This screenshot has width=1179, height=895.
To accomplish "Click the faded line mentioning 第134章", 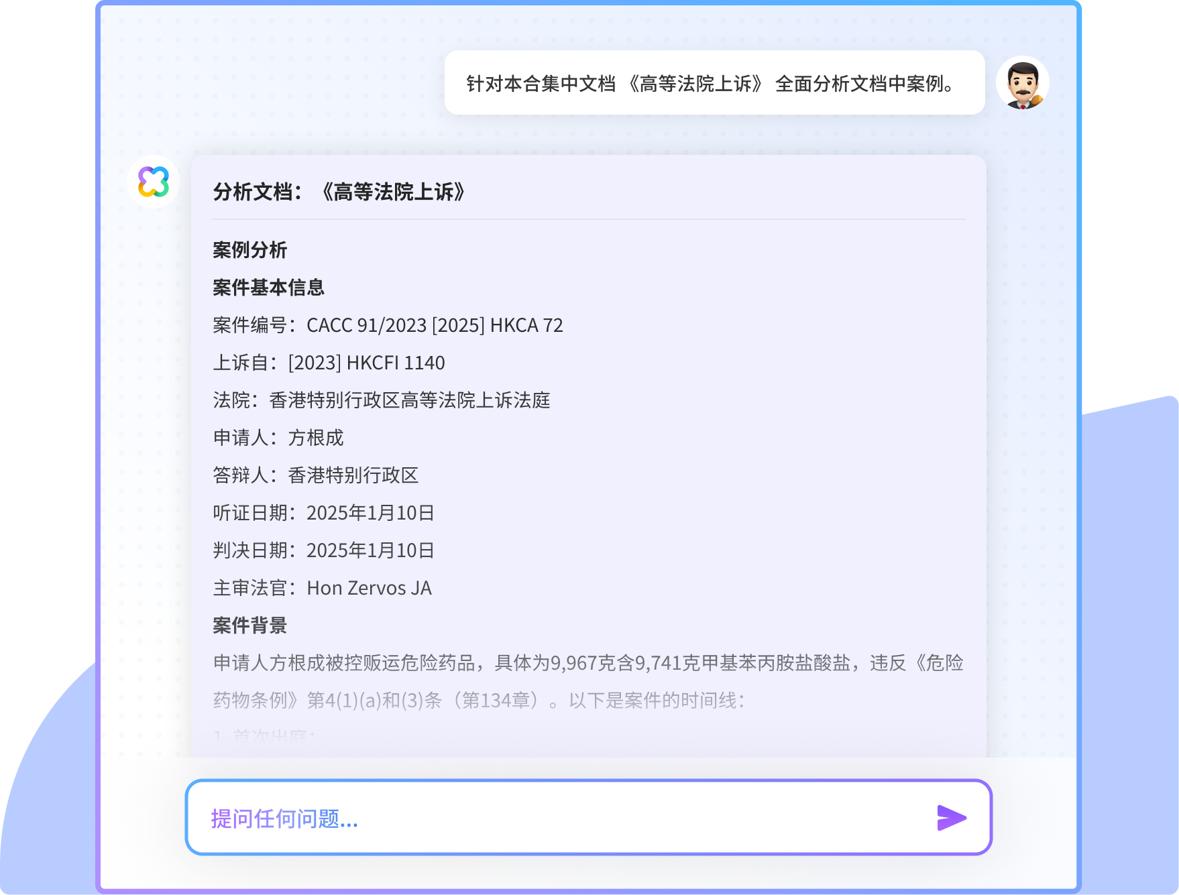I will coord(479,701).
